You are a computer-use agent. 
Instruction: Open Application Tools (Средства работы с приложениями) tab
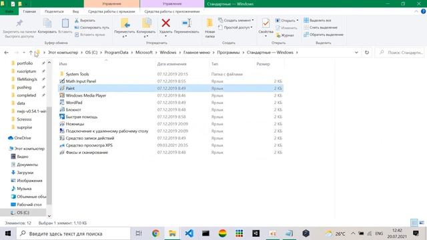point(172,11)
